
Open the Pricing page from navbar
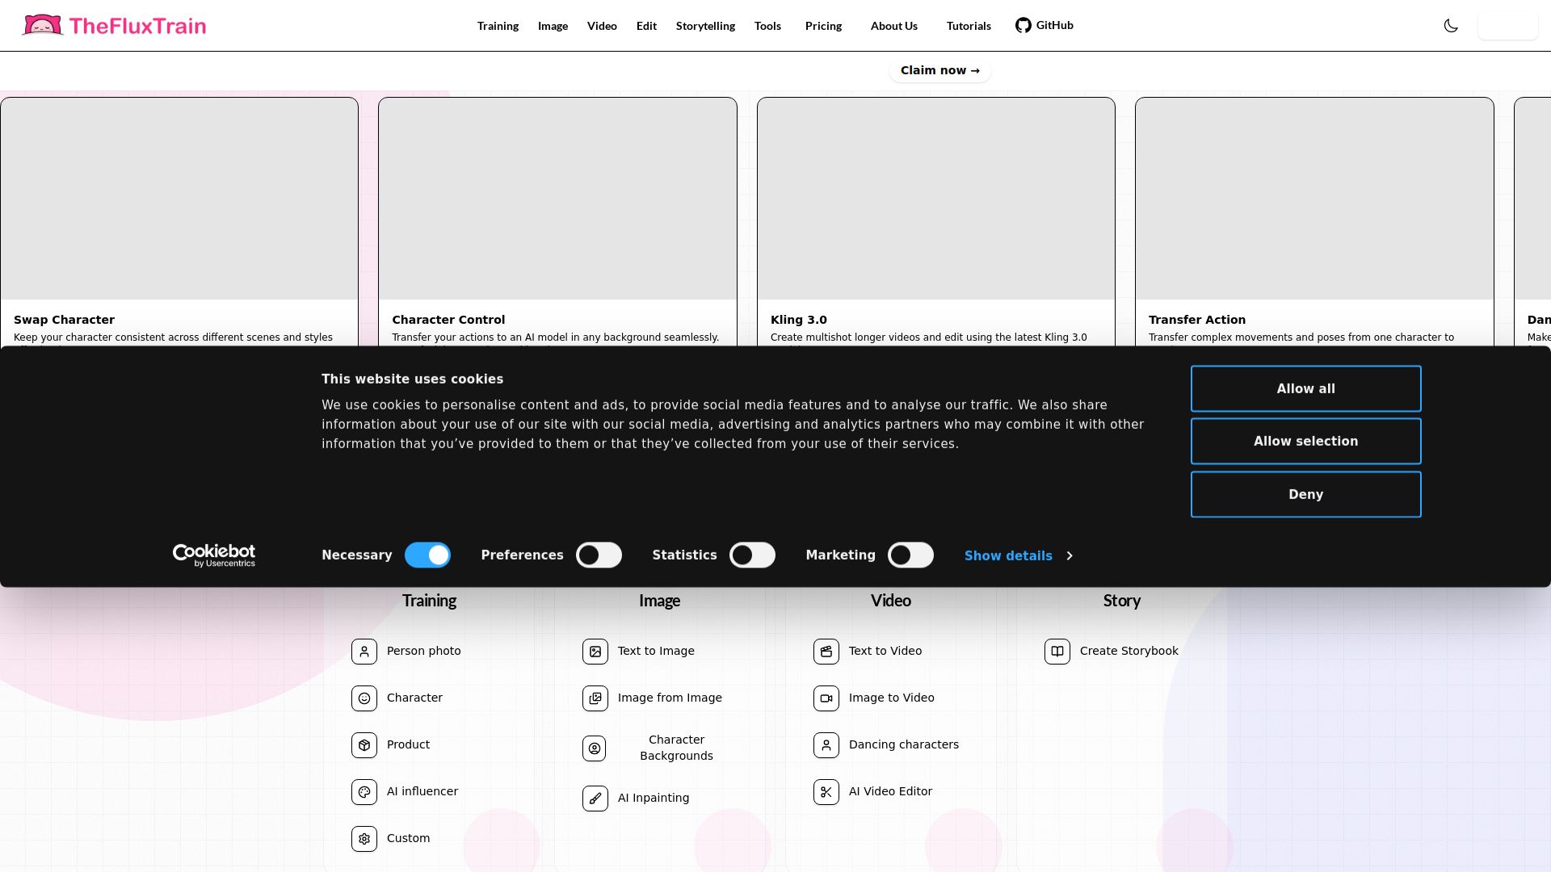(823, 26)
